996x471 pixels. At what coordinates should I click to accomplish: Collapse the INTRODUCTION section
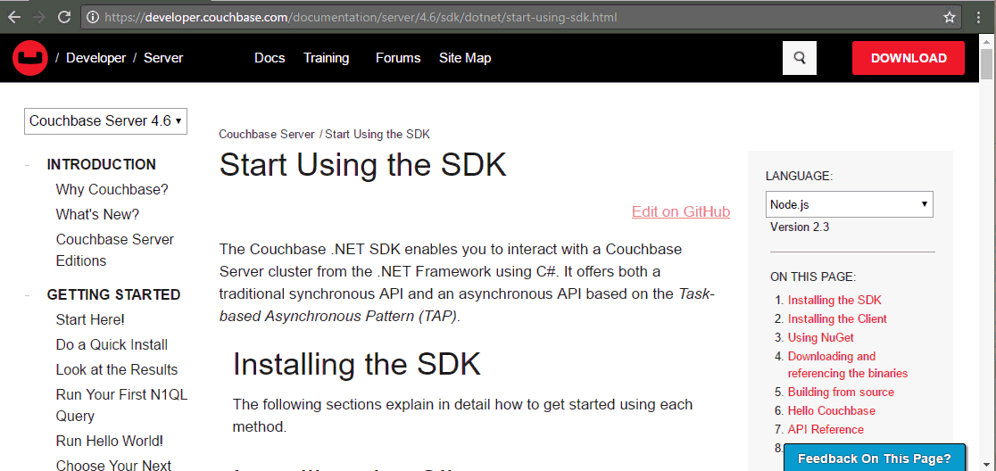tap(28, 165)
